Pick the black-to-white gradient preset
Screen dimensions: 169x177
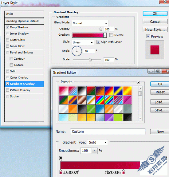[82, 91]
